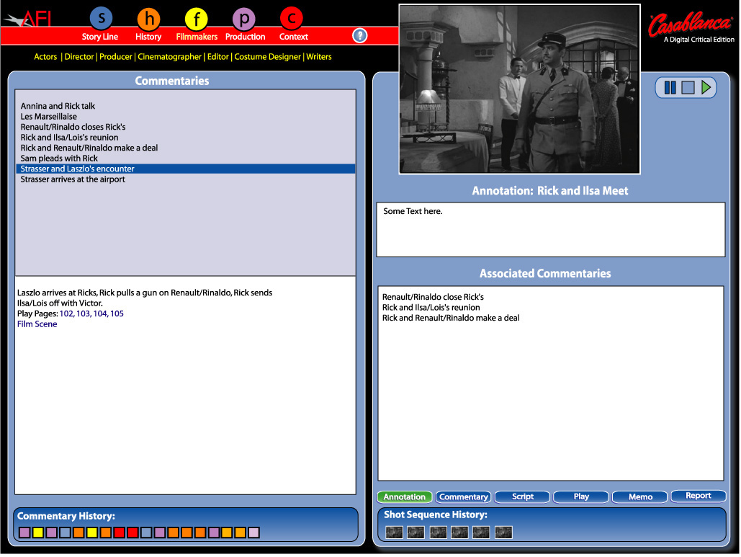Open the Story Line section icon

point(101,18)
